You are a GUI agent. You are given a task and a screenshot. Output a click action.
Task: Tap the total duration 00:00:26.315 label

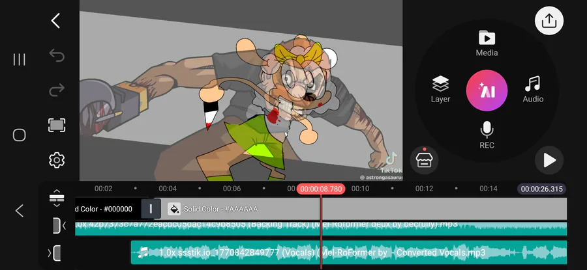coord(542,189)
